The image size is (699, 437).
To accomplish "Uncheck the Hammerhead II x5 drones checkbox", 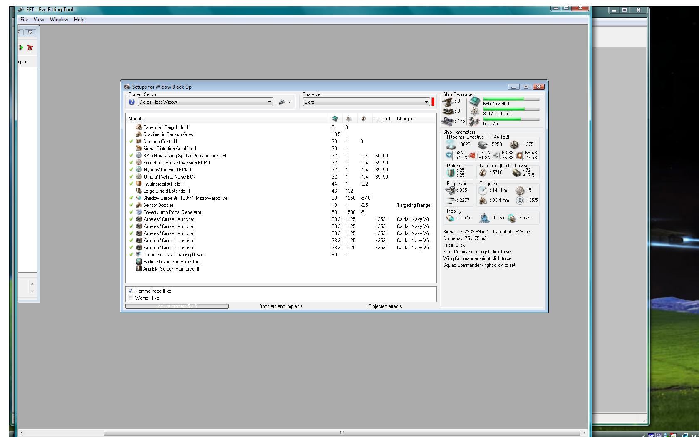I will [131, 291].
